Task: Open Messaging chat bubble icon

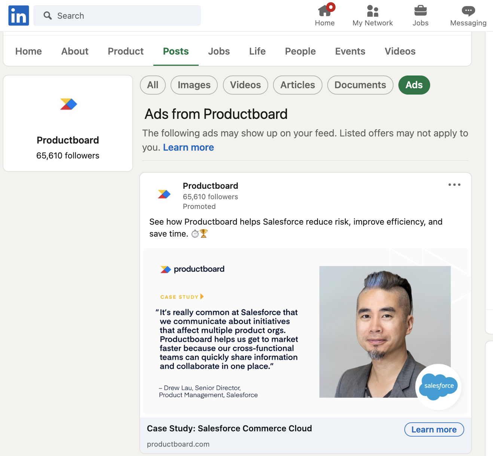Action: [468, 11]
